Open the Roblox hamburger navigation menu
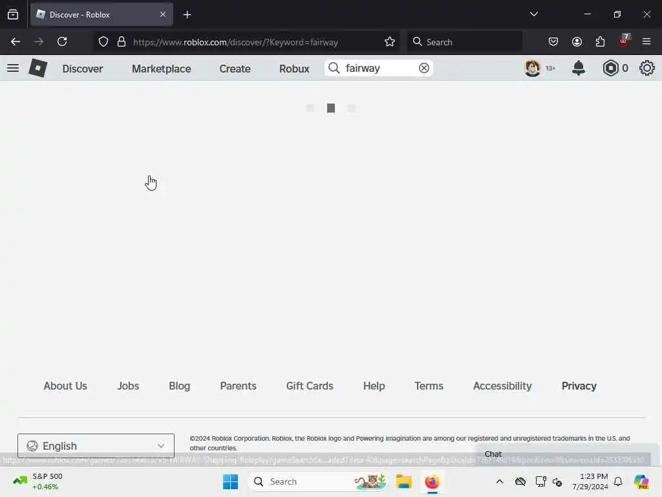 13,68
